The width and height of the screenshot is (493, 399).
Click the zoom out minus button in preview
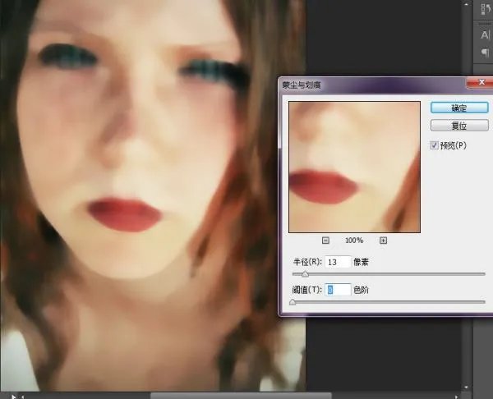pyautogui.click(x=325, y=240)
